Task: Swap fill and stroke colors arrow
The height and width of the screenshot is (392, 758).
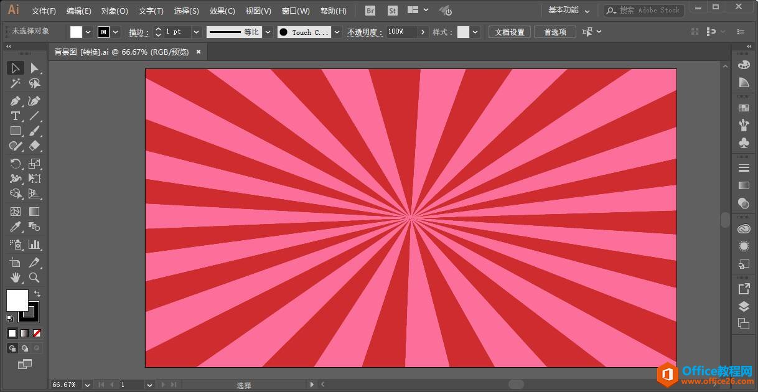Action: [x=37, y=293]
